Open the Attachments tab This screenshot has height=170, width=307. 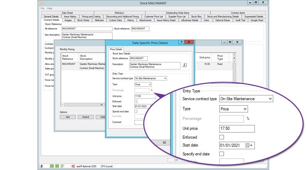(x=145, y=20)
